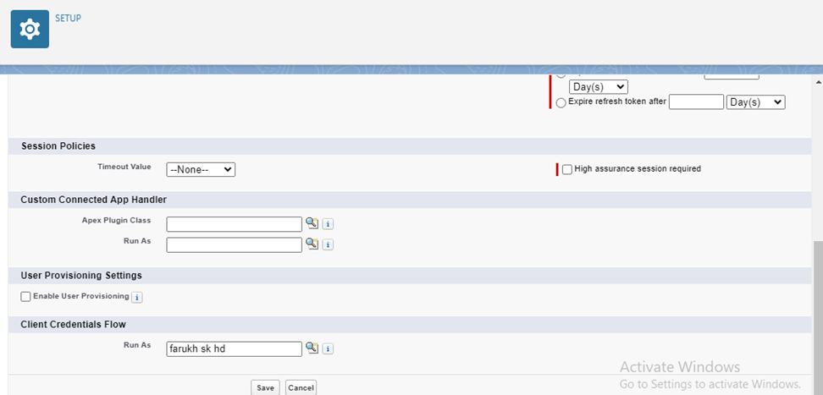Open lookup for Client Credentials Run As
823x395 pixels.
pyautogui.click(x=312, y=348)
